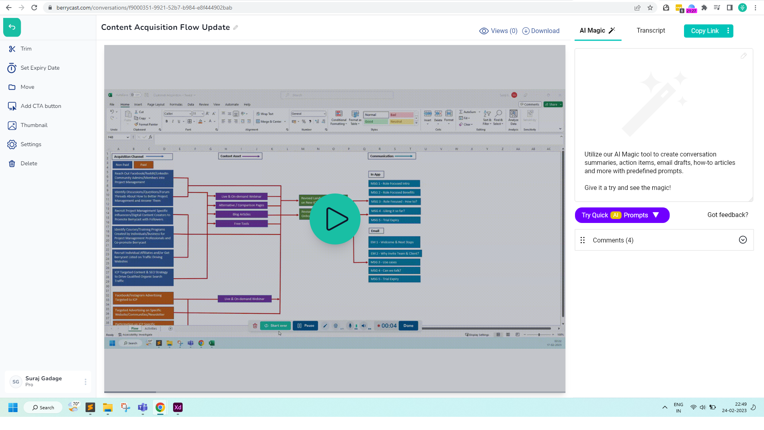Show viewers via Views eye icon
This screenshot has width=764, height=430.
(x=484, y=31)
